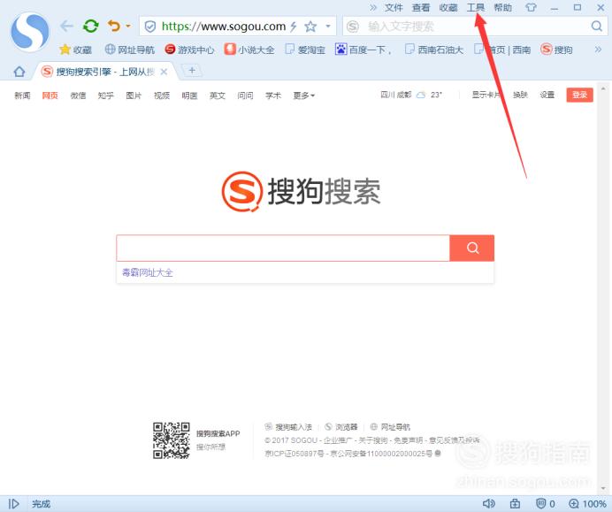Viewport: 612px width, 512px height.
Task: Expand the 更多 dropdown
Action: point(304,96)
